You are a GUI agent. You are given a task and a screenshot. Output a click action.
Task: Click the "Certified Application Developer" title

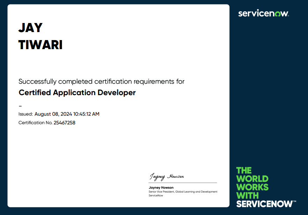tap(77, 92)
